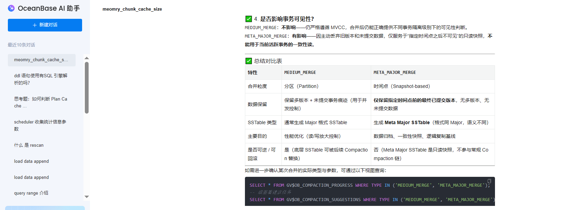This screenshot has width=561, height=210.
Task: Open the first load data append conversation
Action: coord(31,161)
